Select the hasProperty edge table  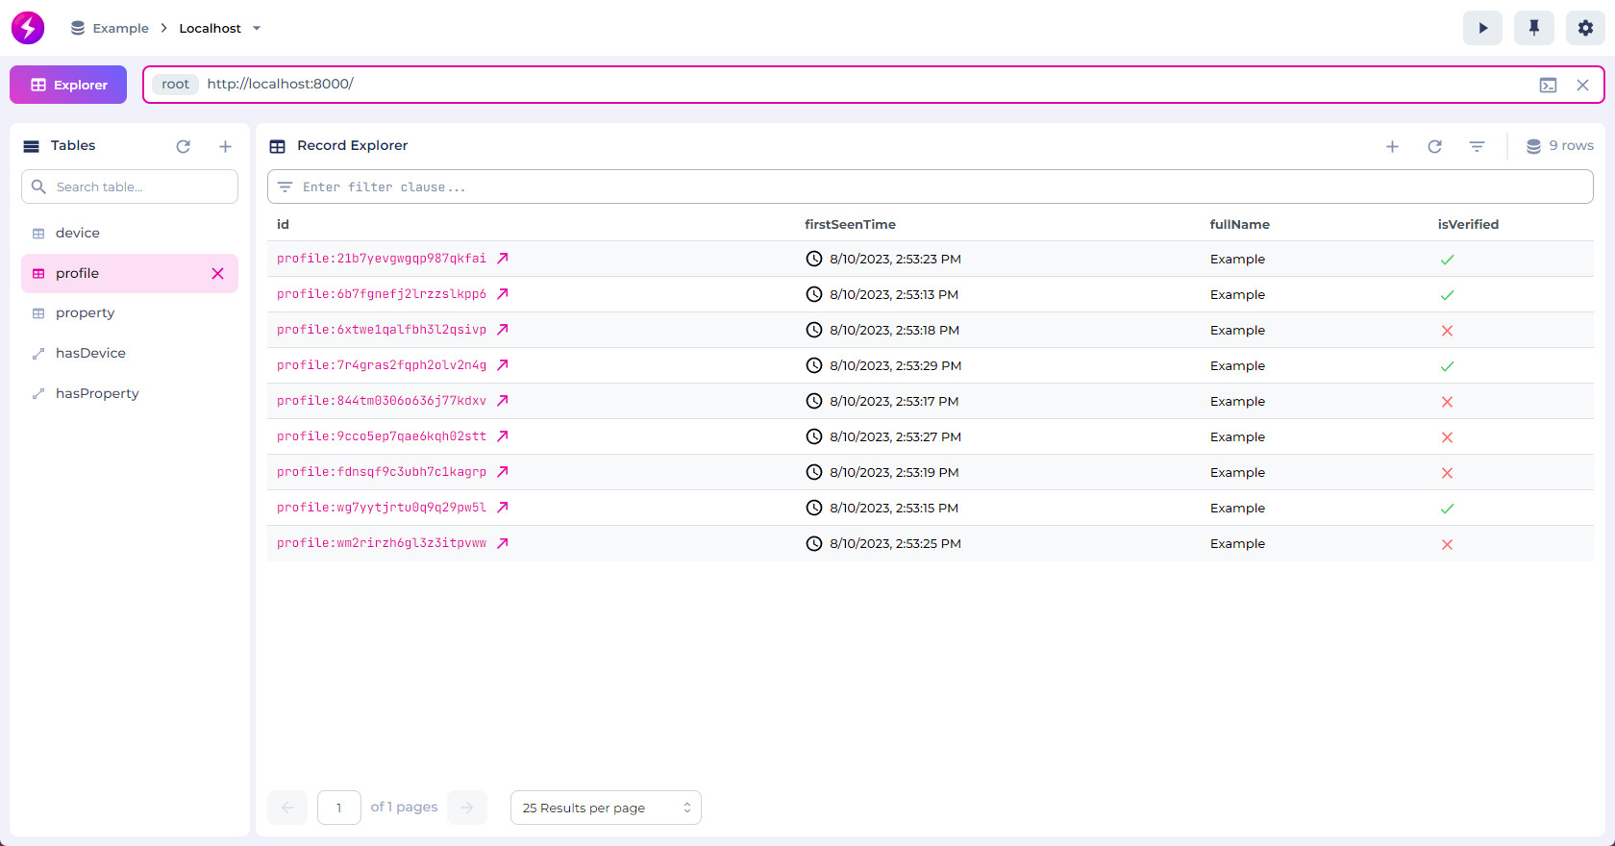pos(130,394)
